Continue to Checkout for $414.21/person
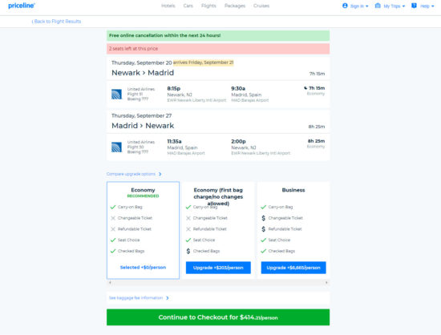Screen dimensions: 441x335 [x=218, y=317]
